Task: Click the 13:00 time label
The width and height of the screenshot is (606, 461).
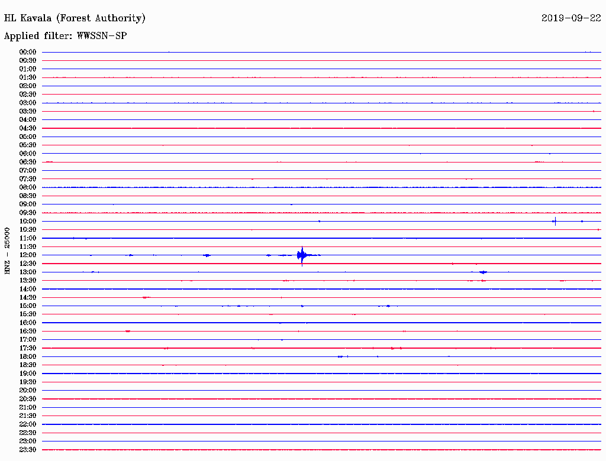Action: 28,272
